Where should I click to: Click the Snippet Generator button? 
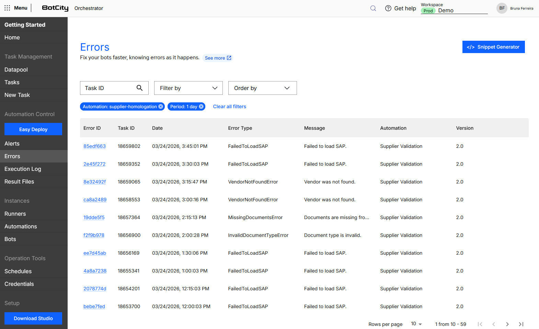[x=493, y=47]
